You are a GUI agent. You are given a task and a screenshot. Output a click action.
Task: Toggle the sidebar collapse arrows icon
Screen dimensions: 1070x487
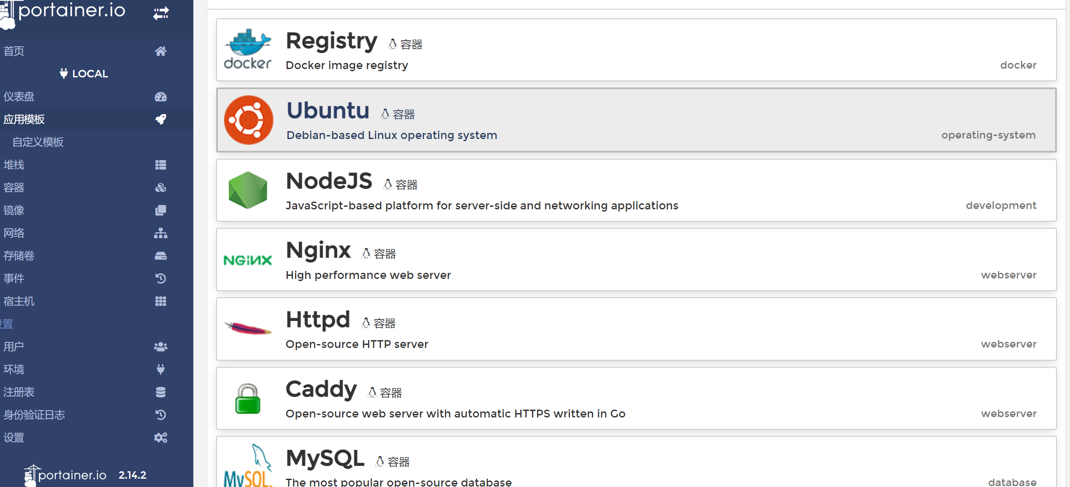coord(161,13)
